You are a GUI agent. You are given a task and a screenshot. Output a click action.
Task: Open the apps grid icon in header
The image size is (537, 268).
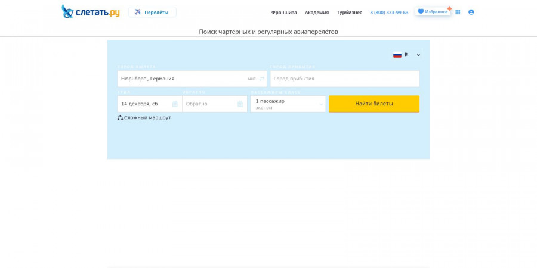458,12
